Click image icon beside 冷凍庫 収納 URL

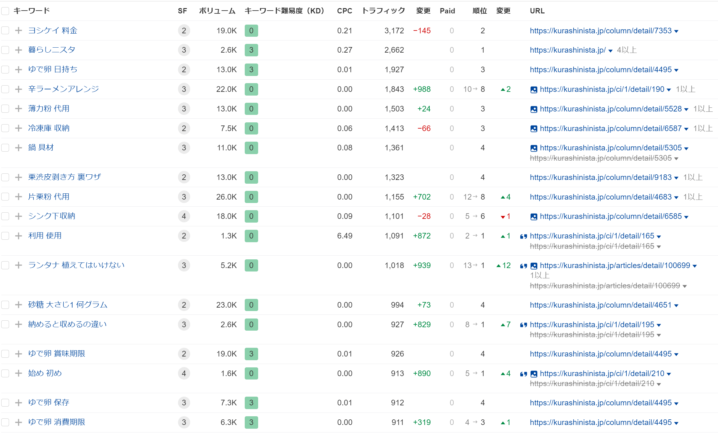[x=534, y=129]
